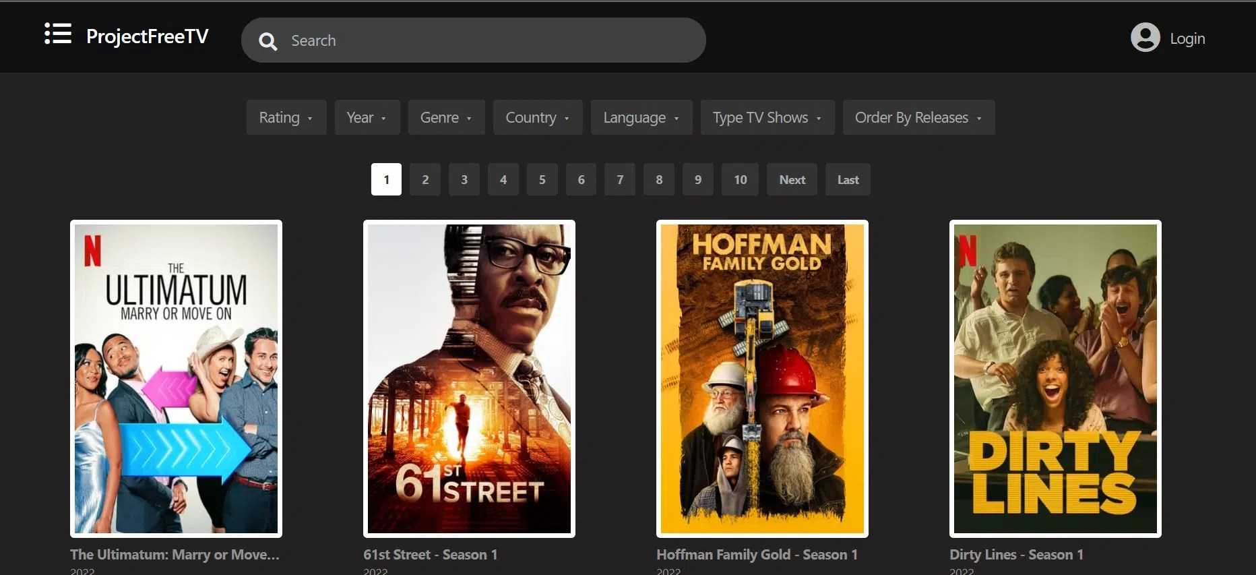Jump to page 10 of results
This screenshot has height=575, width=1256.
coord(740,180)
